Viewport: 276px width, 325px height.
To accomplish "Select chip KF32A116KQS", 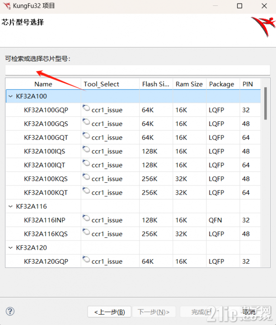I will [x=46, y=234].
